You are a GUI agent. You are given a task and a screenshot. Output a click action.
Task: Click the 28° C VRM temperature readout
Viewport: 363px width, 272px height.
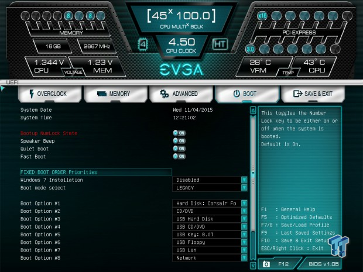pyautogui.click(x=260, y=66)
